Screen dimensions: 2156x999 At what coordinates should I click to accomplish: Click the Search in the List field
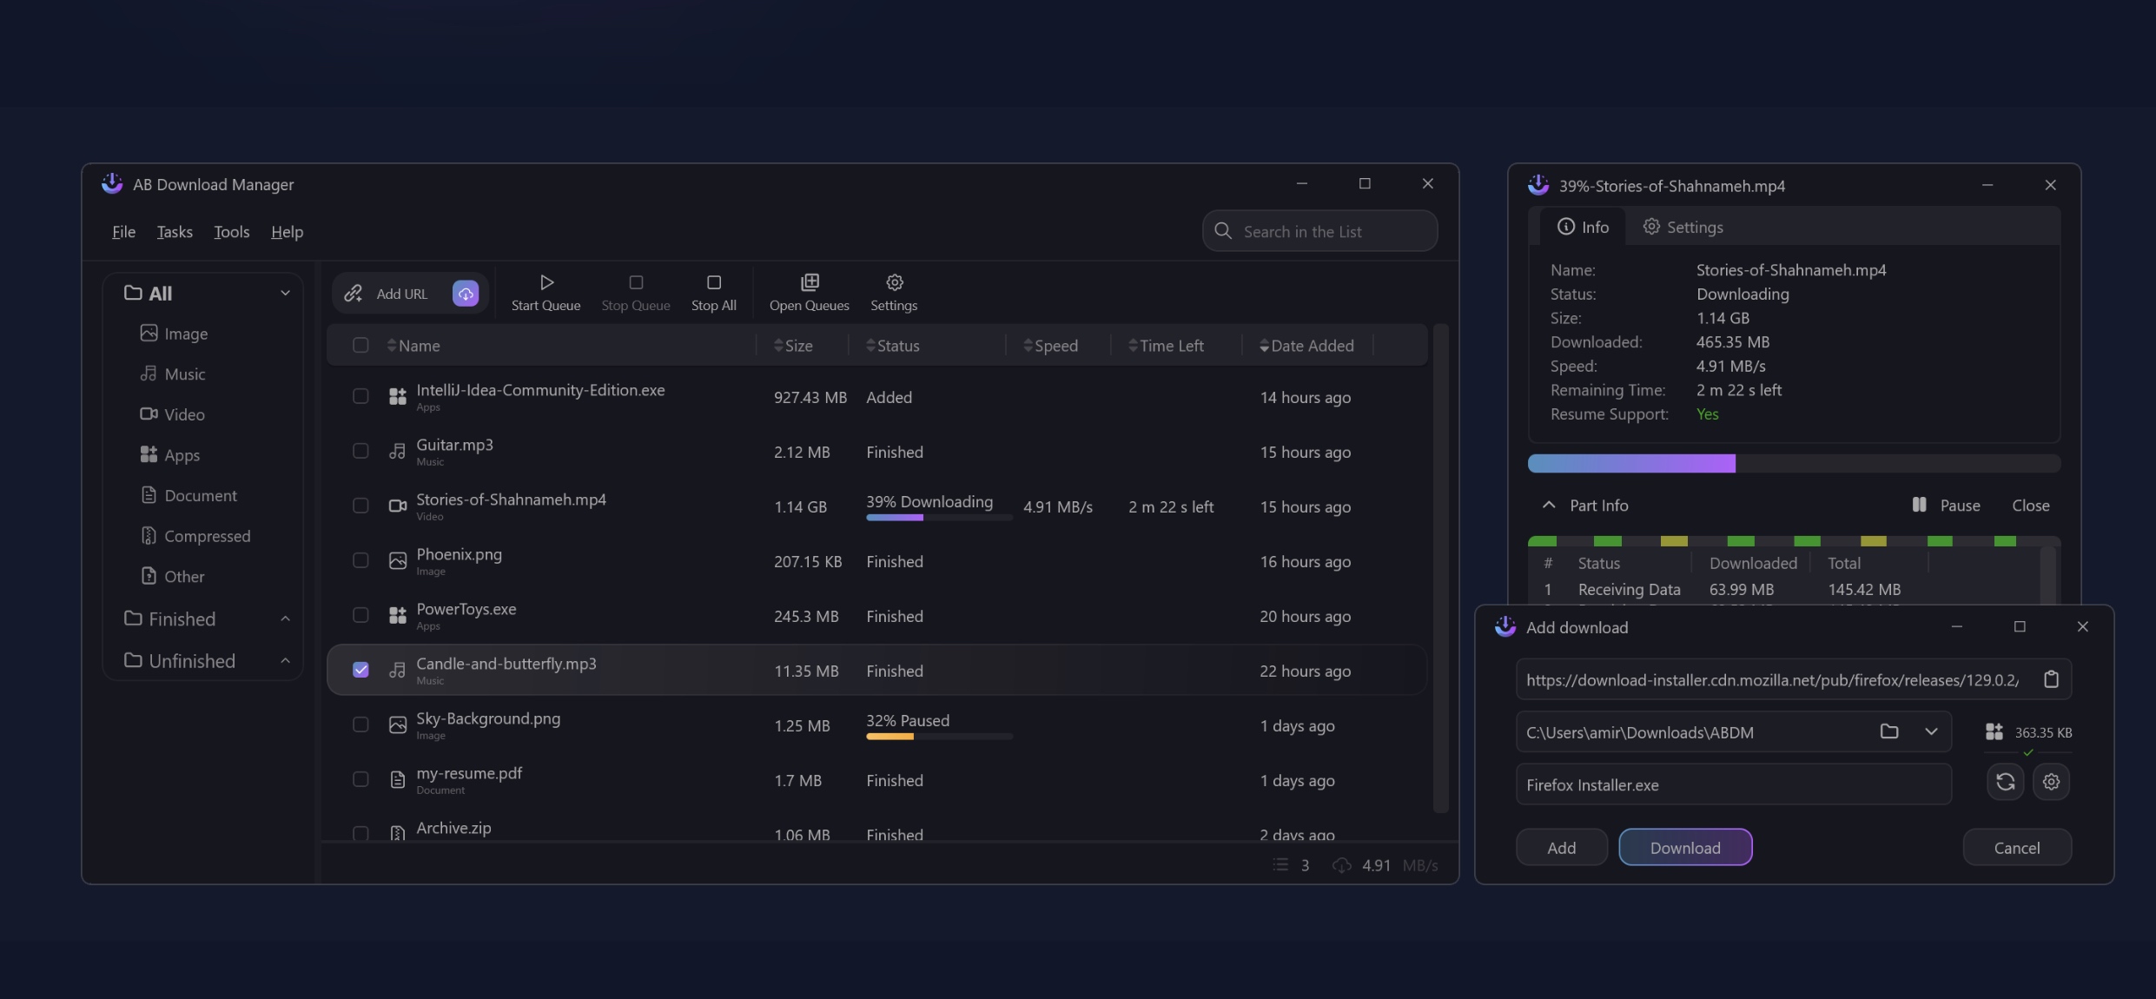click(1319, 231)
